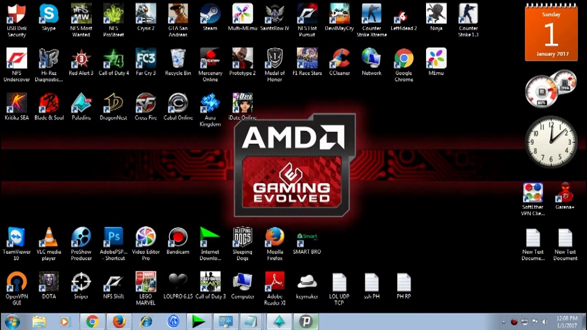This screenshot has width=587, height=330.
Task: Select the Cross Fire shortcut
Action: point(146,107)
